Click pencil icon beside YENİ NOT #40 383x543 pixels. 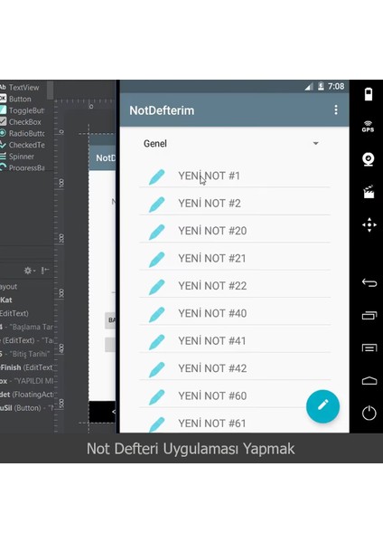156,314
